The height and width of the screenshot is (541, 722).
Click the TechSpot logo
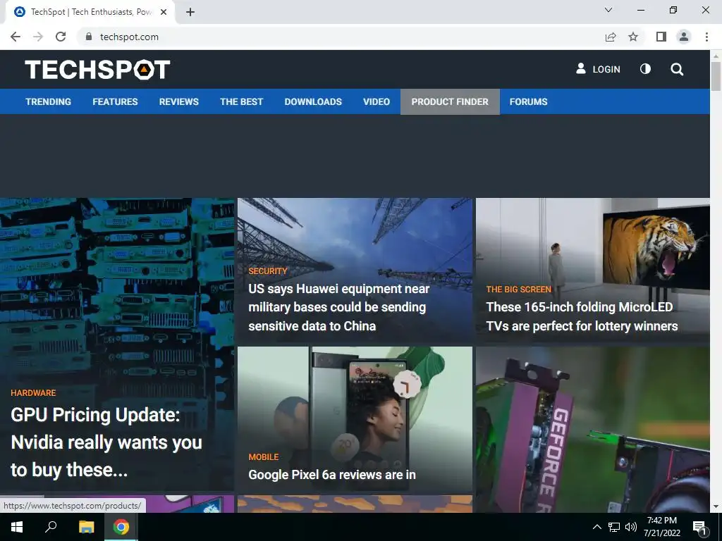point(97,70)
